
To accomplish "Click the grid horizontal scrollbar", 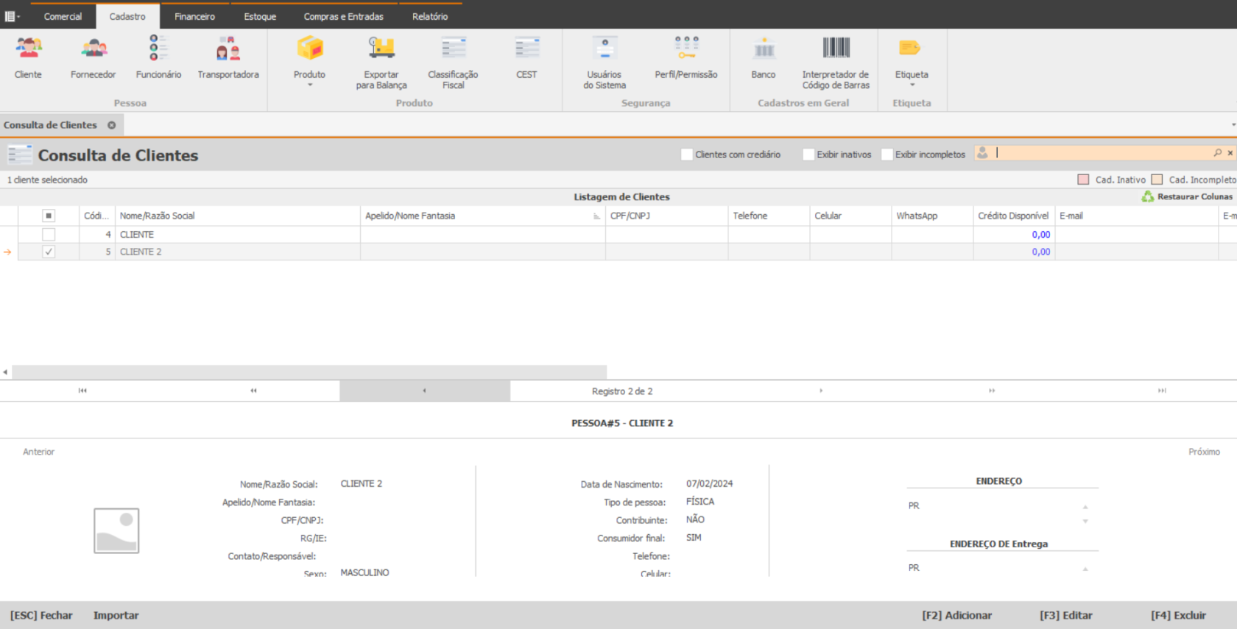I will pyautogui.click(x=309, y=372).
